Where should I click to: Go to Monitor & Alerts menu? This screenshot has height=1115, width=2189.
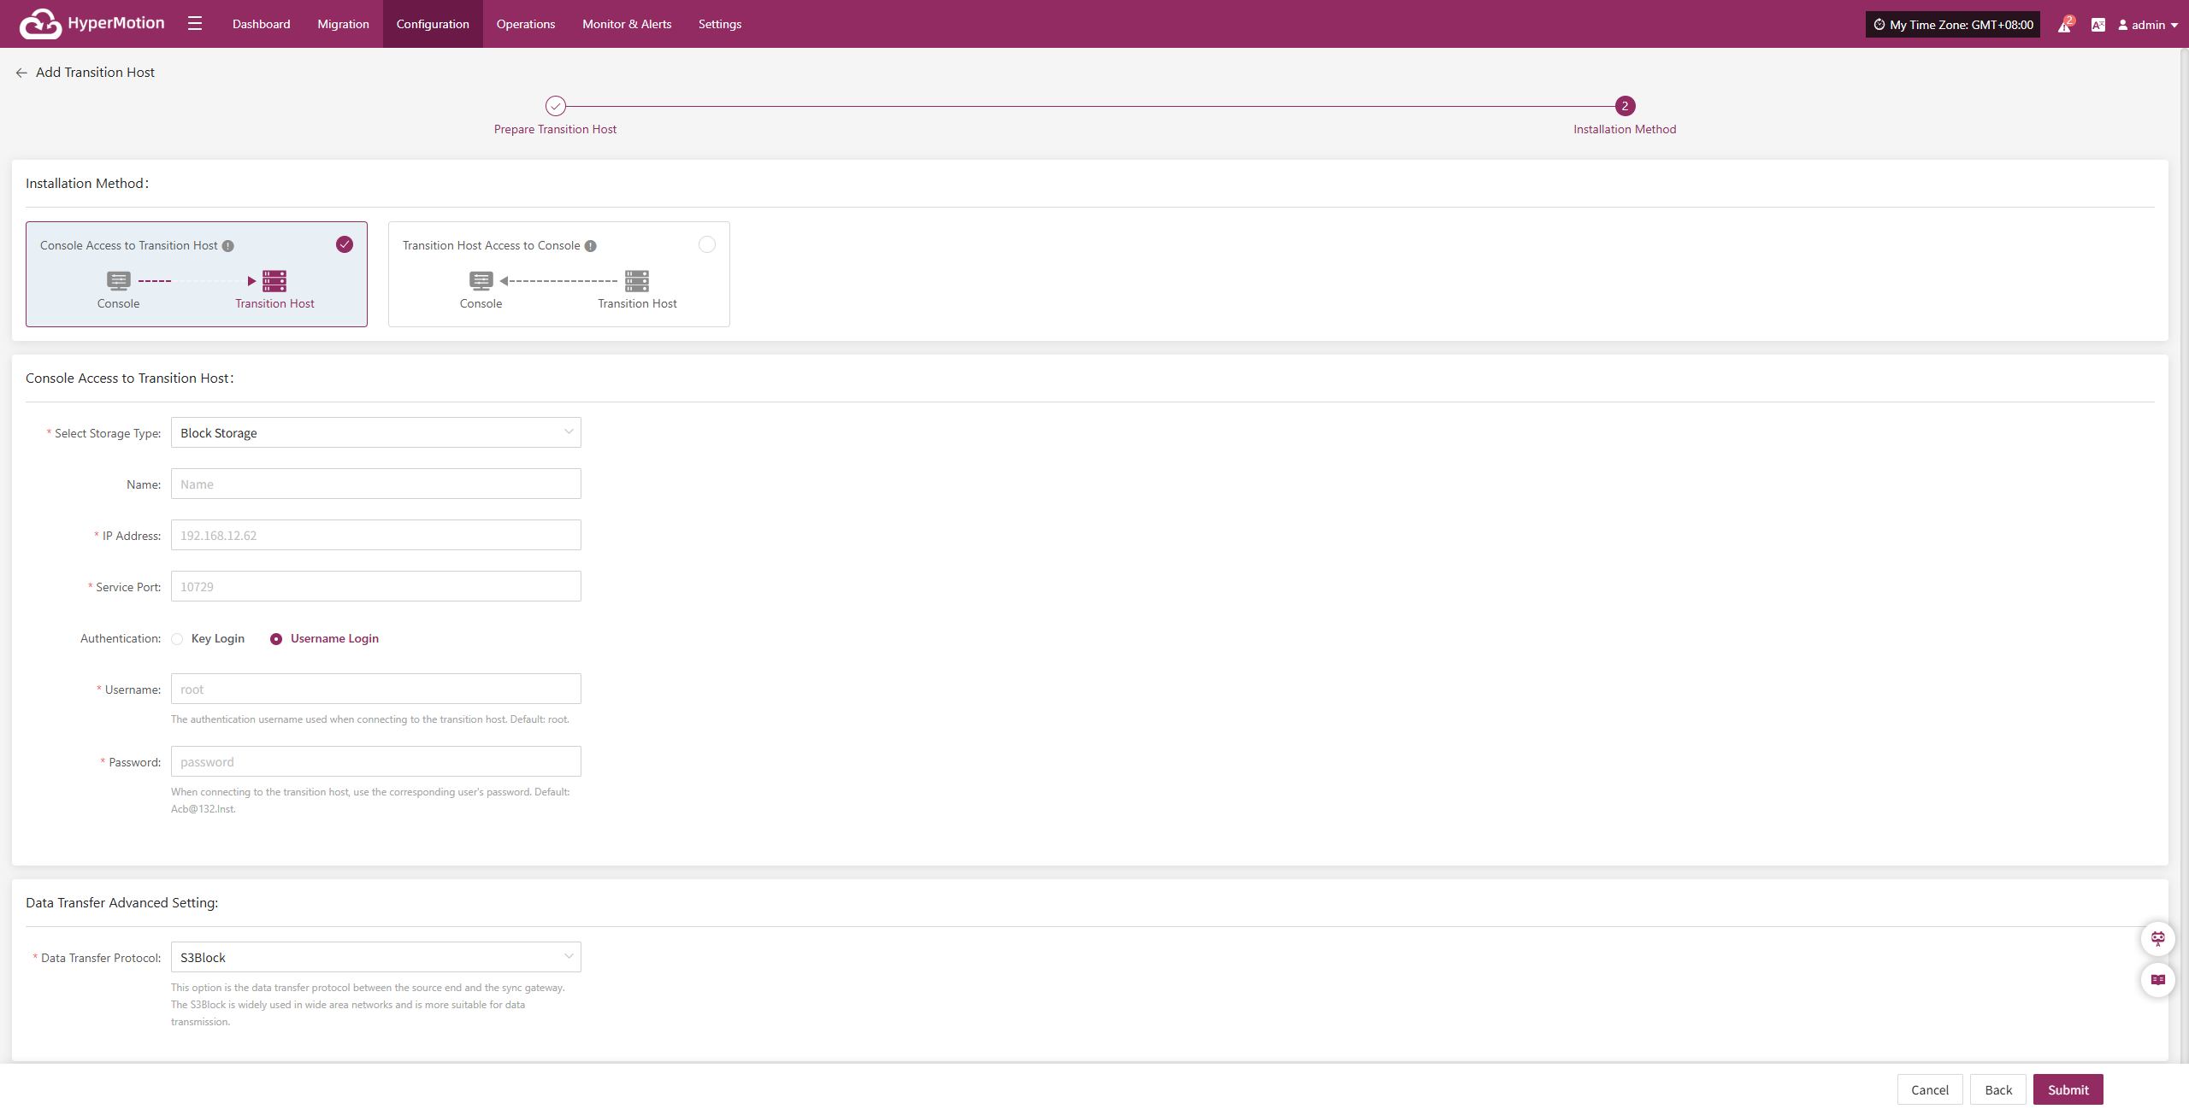[627, 24]
